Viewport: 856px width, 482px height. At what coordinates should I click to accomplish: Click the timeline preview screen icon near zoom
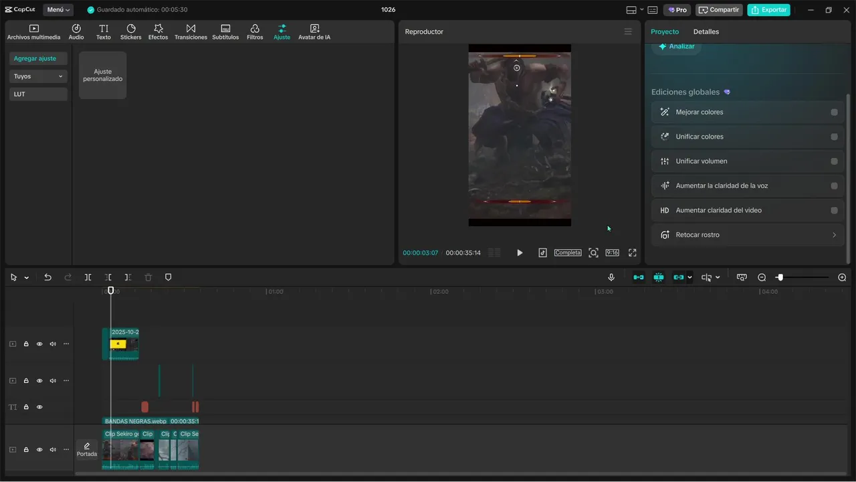[742, 277]
